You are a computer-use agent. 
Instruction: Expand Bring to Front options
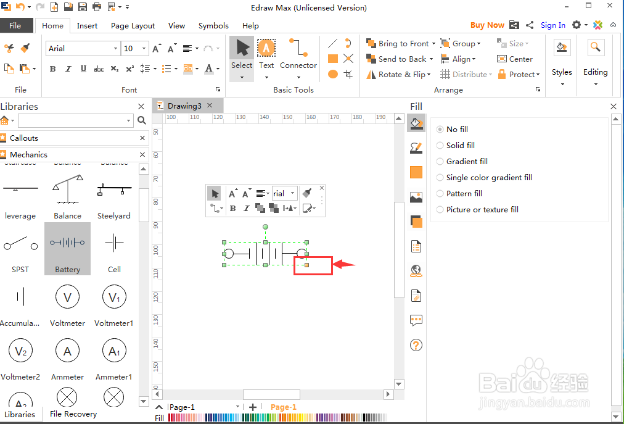coord(433,44)
